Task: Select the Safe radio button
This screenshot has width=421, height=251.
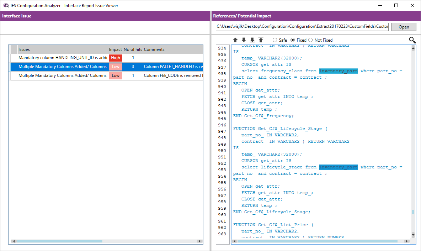Action: (275, 40)
